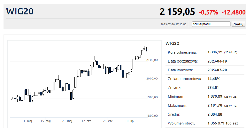Click the 2 159,05 index value

tap(177, 12)
